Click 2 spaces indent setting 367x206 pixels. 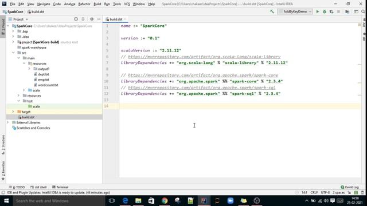pos(339,193)
